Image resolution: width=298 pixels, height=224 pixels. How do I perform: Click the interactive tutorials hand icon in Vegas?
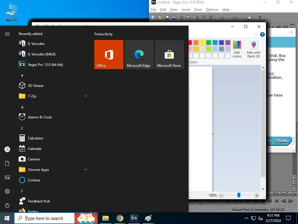[x=249, y=18]
